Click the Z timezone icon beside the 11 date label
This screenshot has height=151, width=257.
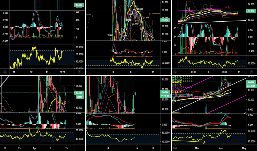(5, 72)
